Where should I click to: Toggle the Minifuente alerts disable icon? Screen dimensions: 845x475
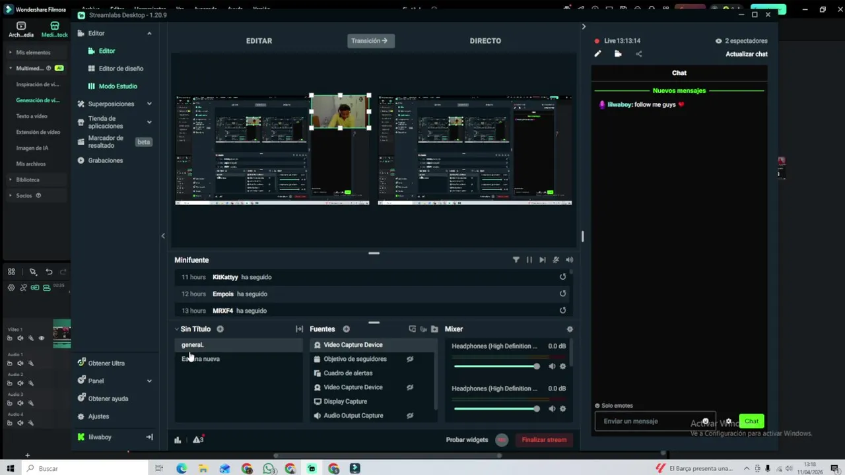tap(556, 260)
